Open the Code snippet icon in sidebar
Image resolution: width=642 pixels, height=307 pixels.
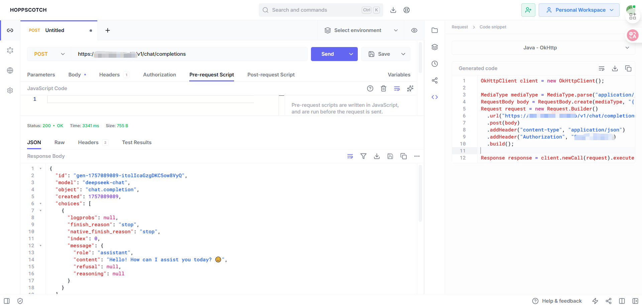click(435, 97)
